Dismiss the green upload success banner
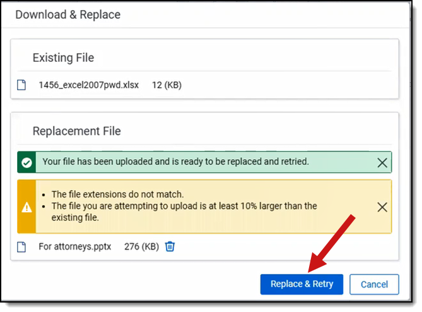Screen dimensions: 422x312 [382, 162]
